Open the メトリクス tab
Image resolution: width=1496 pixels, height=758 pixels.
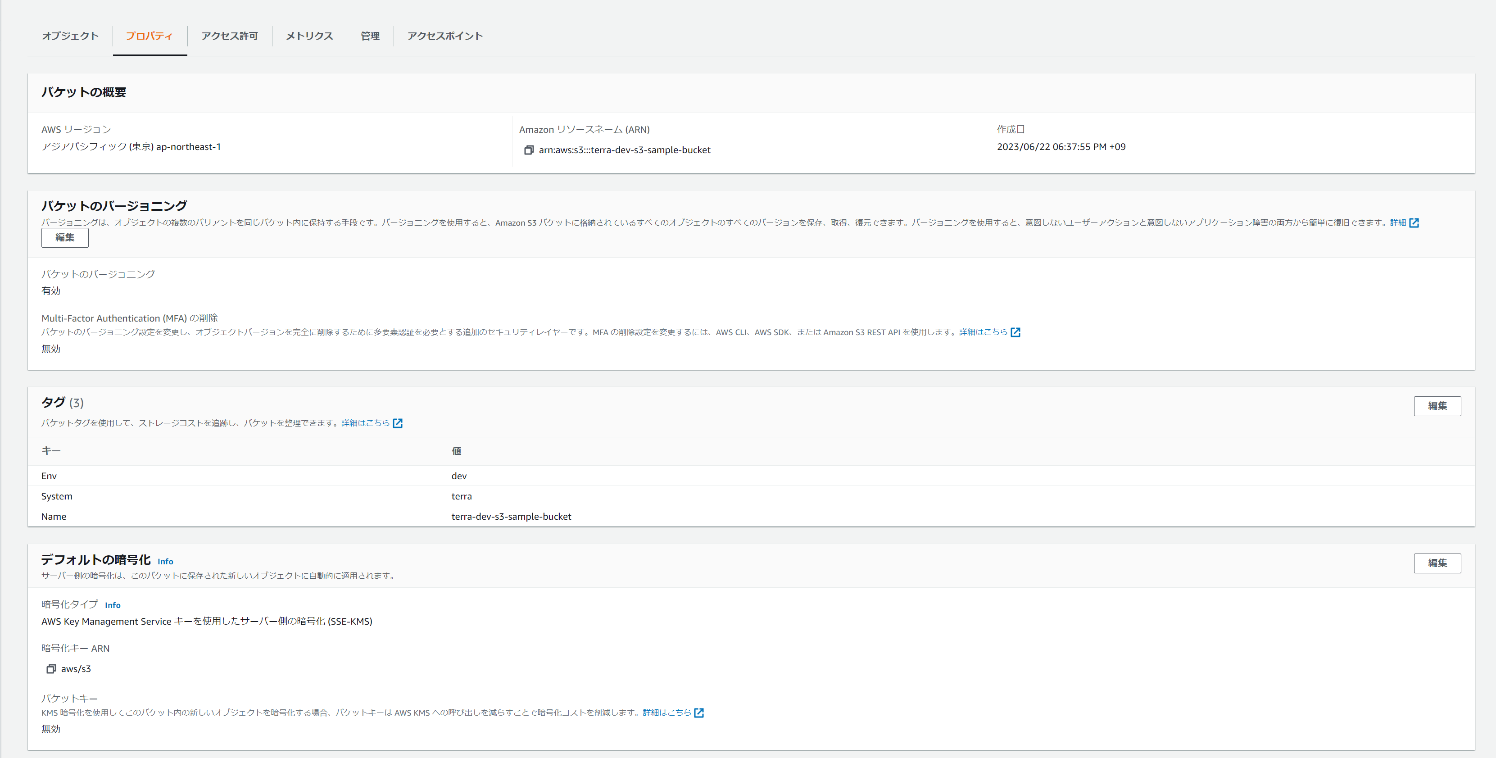click(309, 36)
